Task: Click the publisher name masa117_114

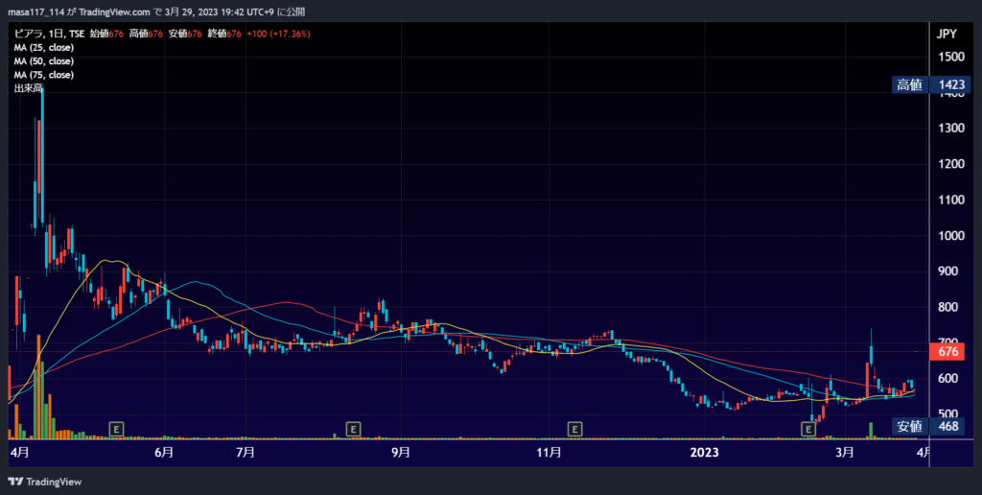Action: click(x=35, y=12)
